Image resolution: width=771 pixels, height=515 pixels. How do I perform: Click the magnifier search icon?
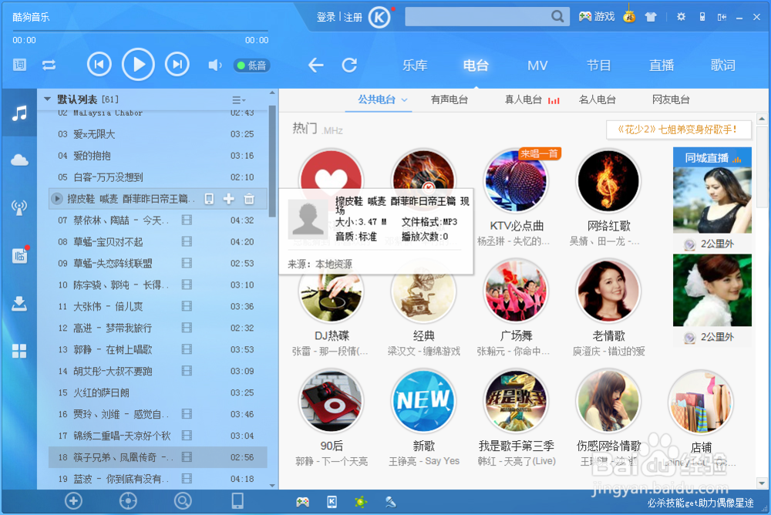557,17
